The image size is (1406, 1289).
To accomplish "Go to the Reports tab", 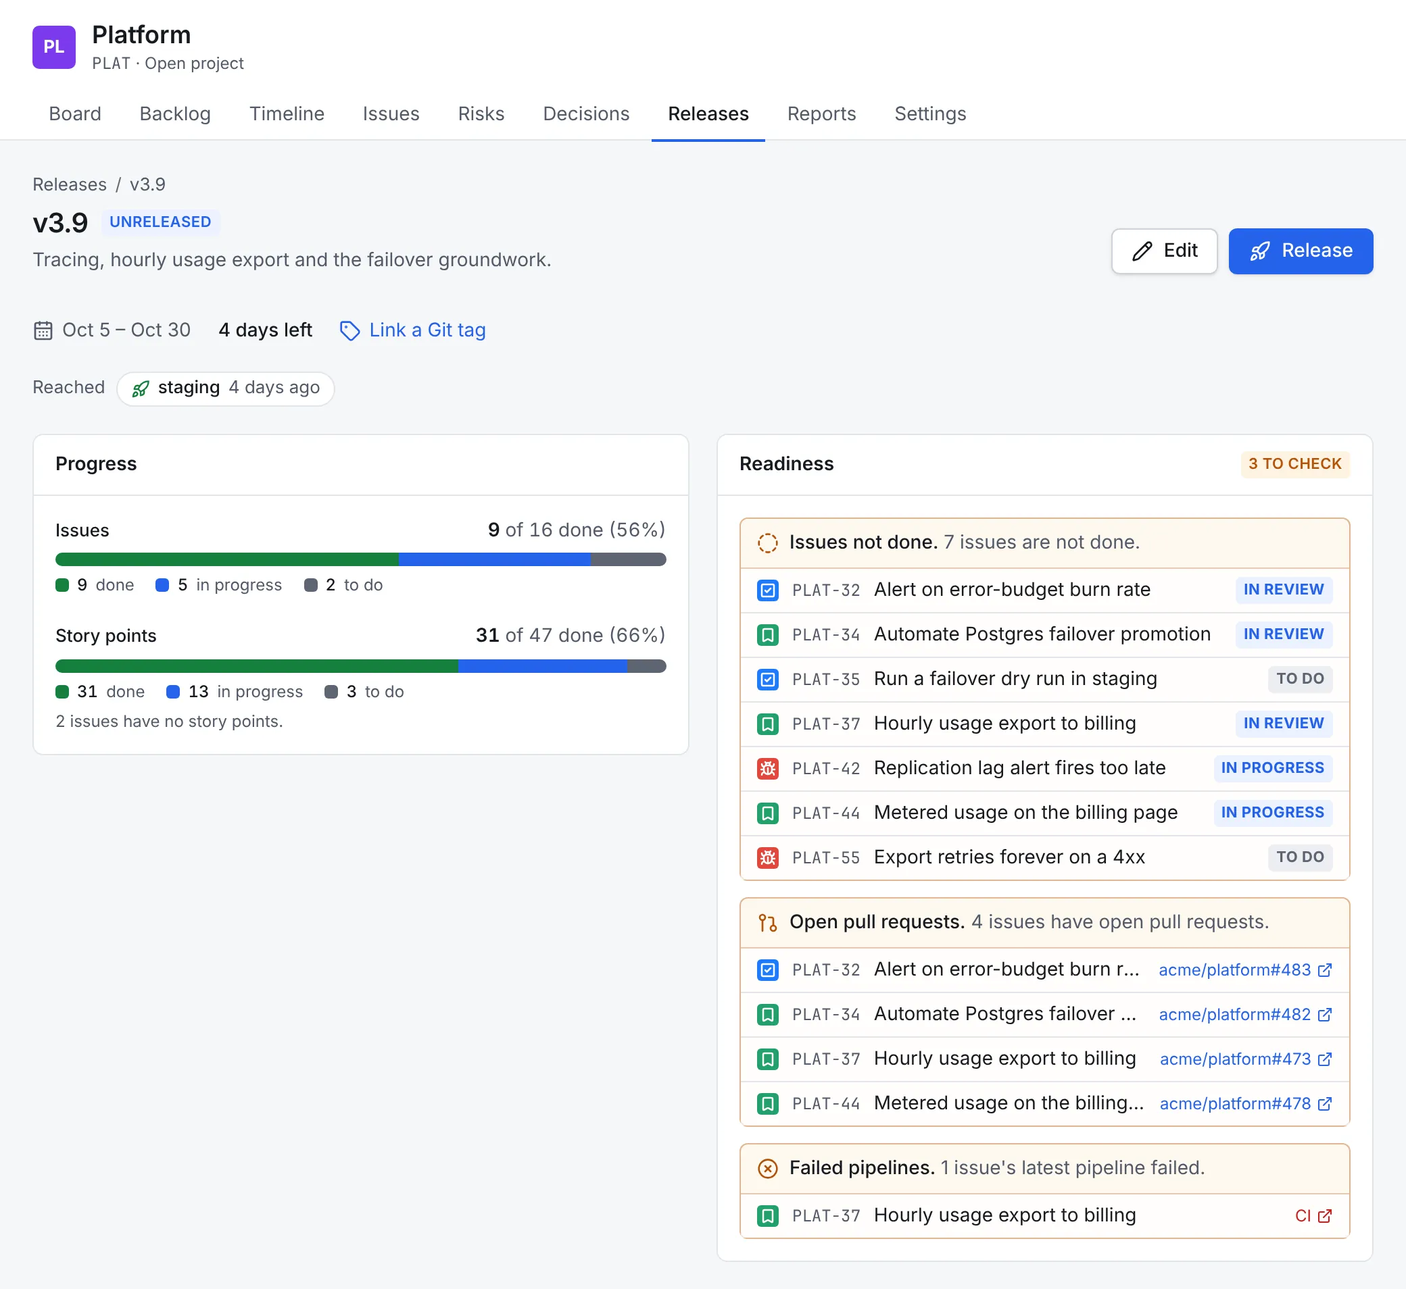I will (821, 113).
